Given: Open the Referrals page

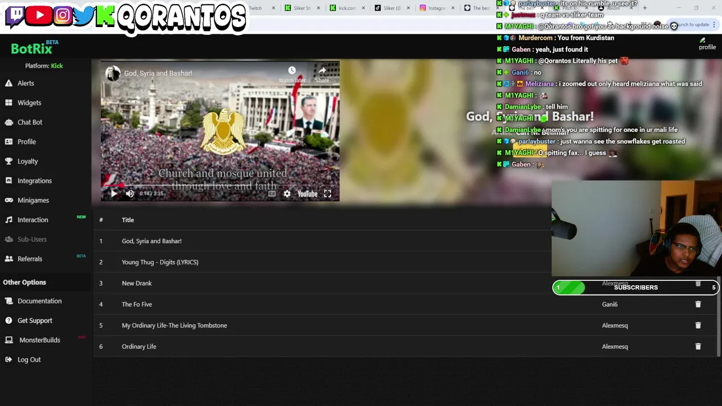Looking at the screenshot, I should tap(29, 259).
